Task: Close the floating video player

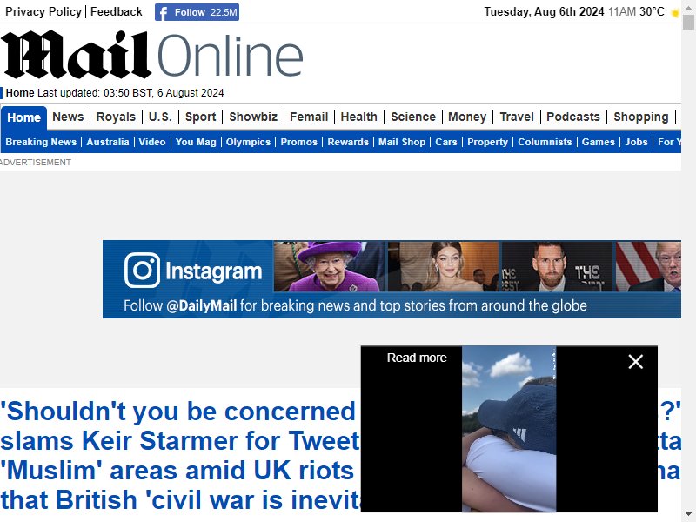Action: (x=636, y=362)
